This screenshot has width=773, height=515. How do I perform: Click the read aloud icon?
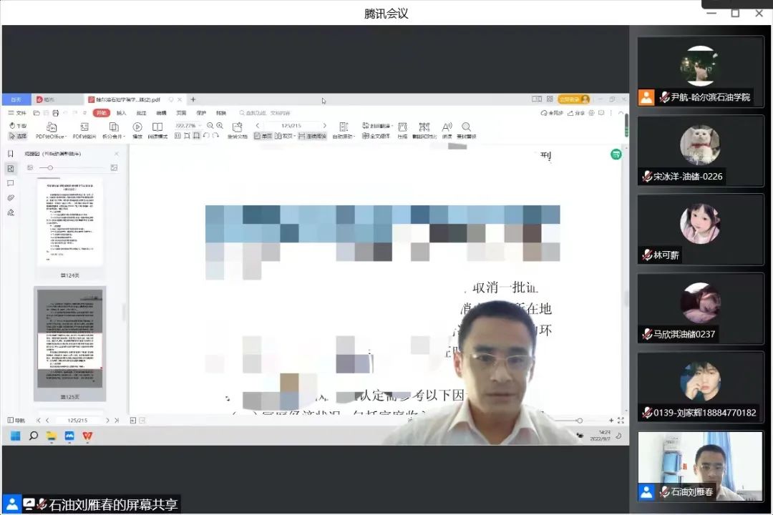[x=447, y=129]
